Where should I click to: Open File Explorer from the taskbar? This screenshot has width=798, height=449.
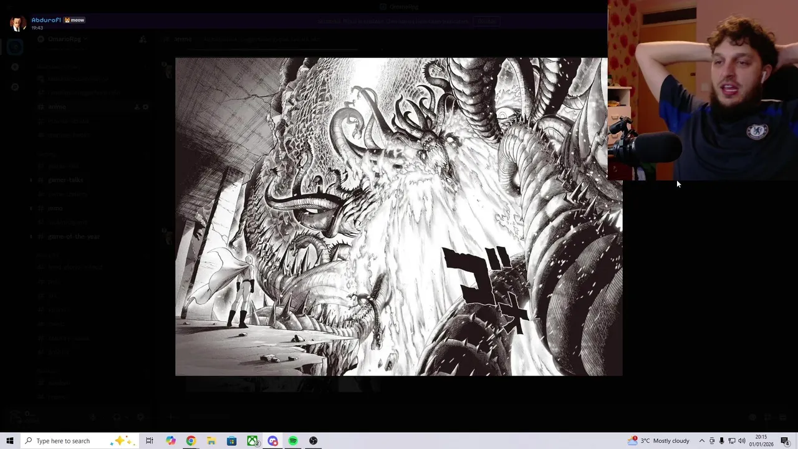[x=211, y=441]
